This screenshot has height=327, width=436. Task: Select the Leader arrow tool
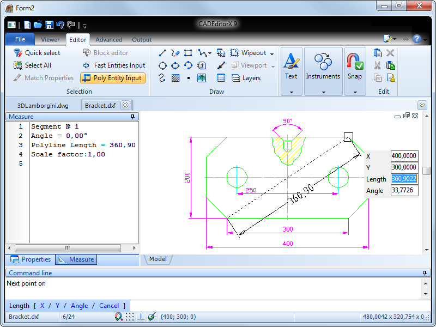tap(221, 65)
